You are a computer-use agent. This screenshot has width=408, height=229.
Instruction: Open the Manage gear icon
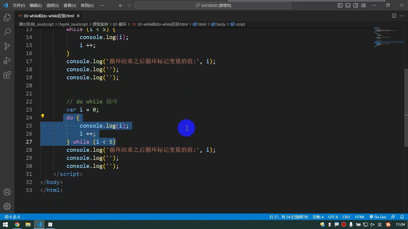[7, 206]
